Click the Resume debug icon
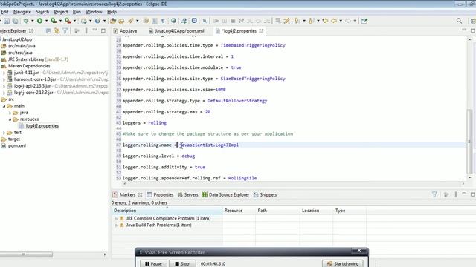 [x=216, y=21]
